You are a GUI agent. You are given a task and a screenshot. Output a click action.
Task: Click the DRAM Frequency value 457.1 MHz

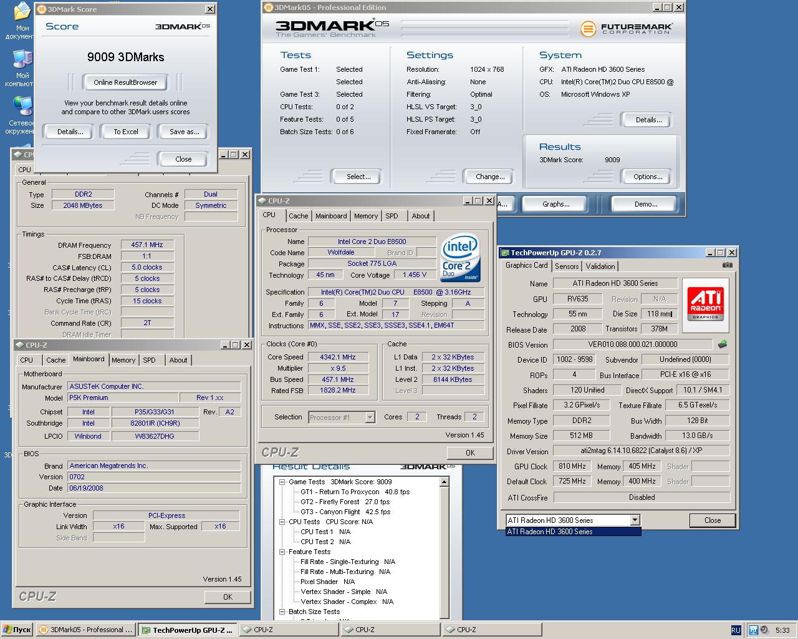147,245
